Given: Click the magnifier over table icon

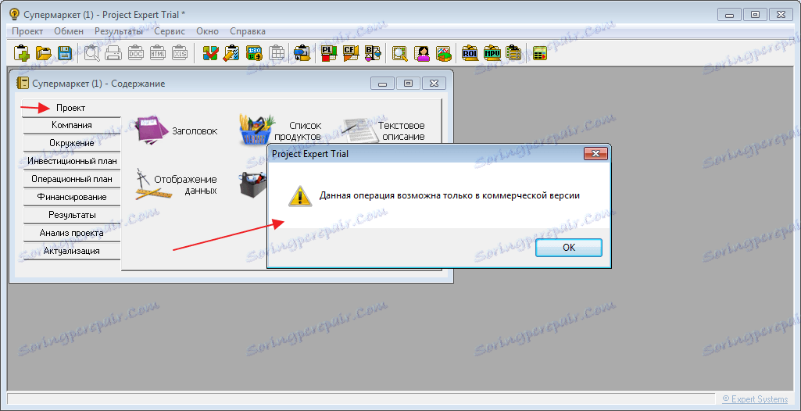Looking at the screenshot, I should coord(400,52).
